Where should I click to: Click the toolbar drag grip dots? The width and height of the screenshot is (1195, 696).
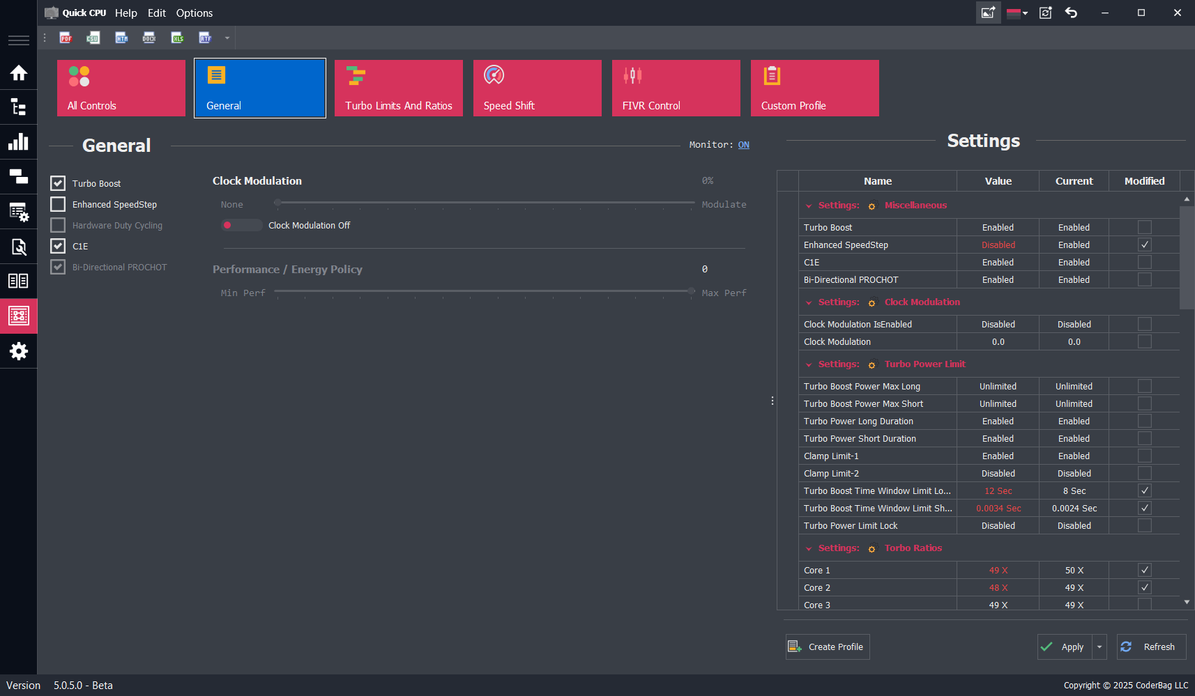point(45,38)
